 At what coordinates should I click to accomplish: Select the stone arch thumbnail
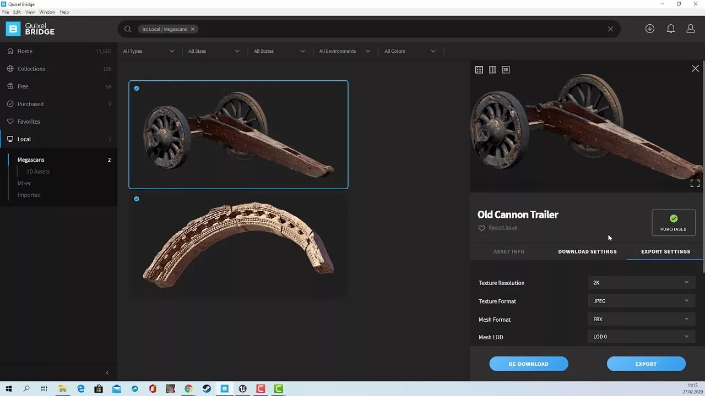(x=238, y=245)
